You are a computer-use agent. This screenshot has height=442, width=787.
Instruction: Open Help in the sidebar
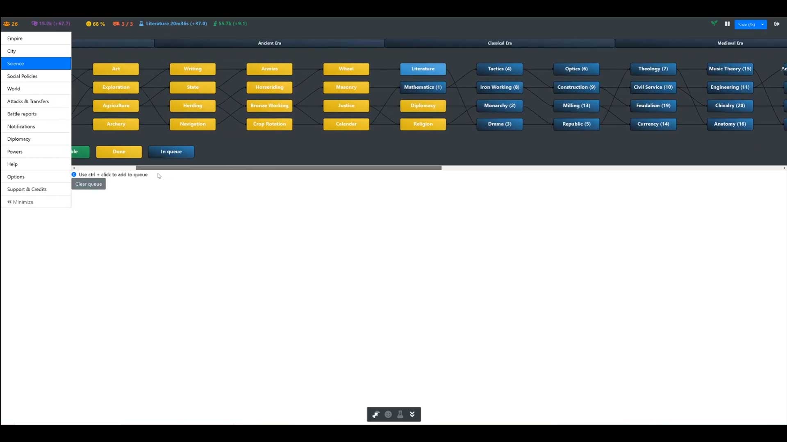[36, 164]
